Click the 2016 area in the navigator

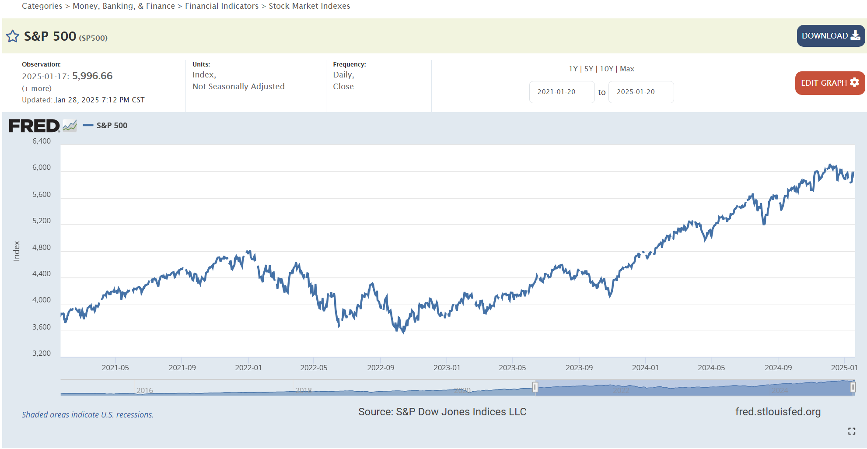click(x=145, y=390)
